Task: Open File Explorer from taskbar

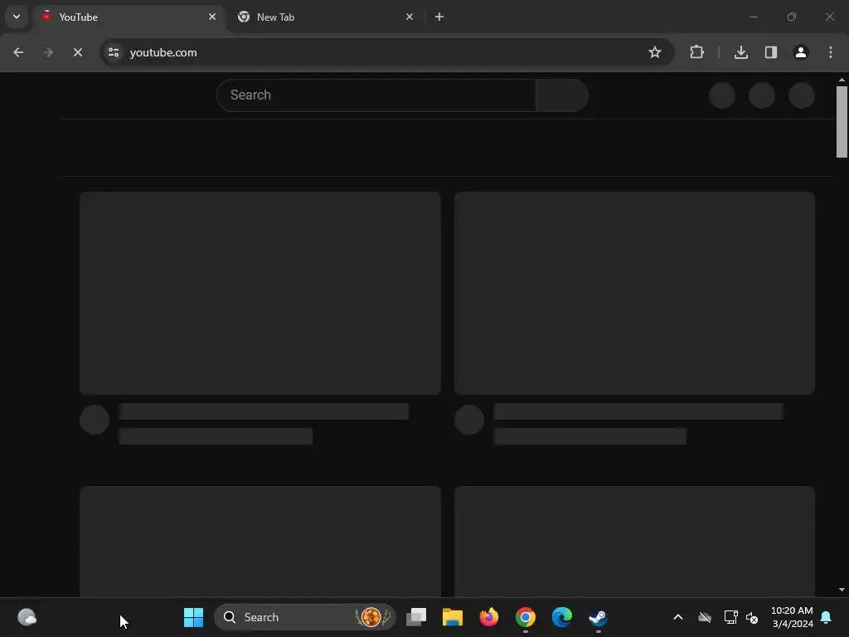Action: [453, 617]
